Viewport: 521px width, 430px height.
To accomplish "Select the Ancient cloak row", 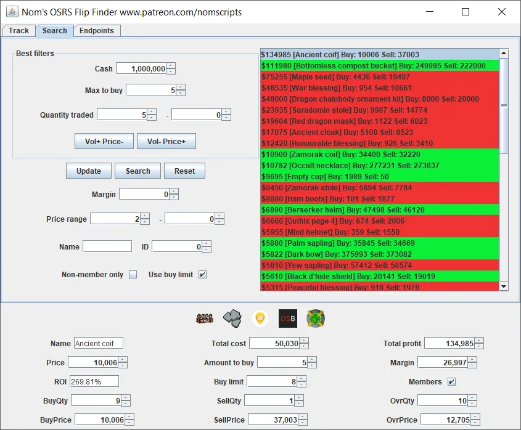I will 380,132.
